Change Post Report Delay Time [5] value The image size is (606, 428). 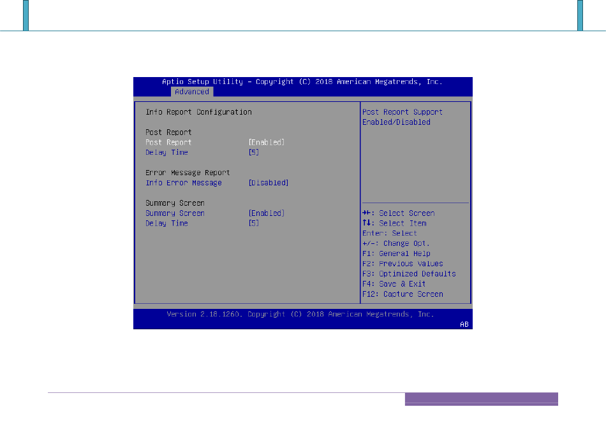[253, 152]
